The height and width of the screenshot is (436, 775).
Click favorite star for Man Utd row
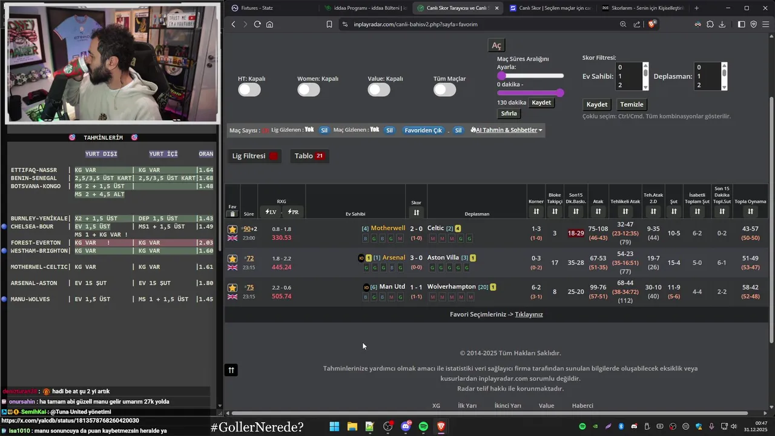coord(232,288)
